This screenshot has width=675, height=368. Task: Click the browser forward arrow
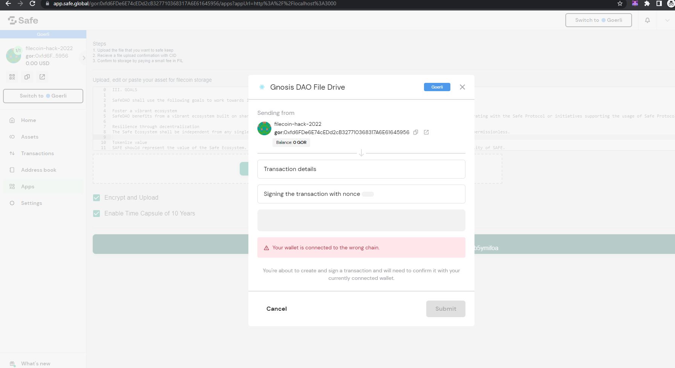coord(20,3)
